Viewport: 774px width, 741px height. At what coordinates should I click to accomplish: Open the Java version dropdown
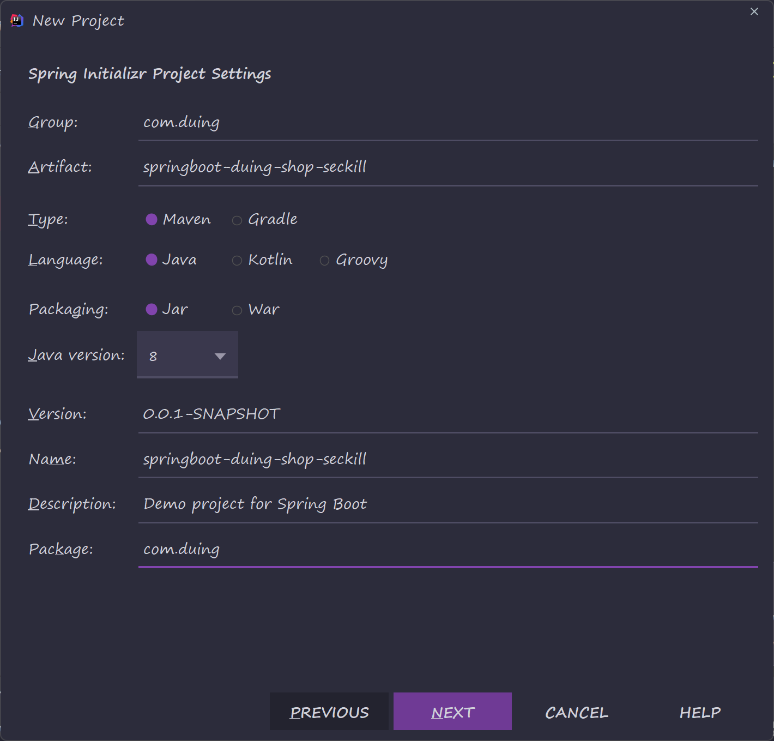point(188,355)
